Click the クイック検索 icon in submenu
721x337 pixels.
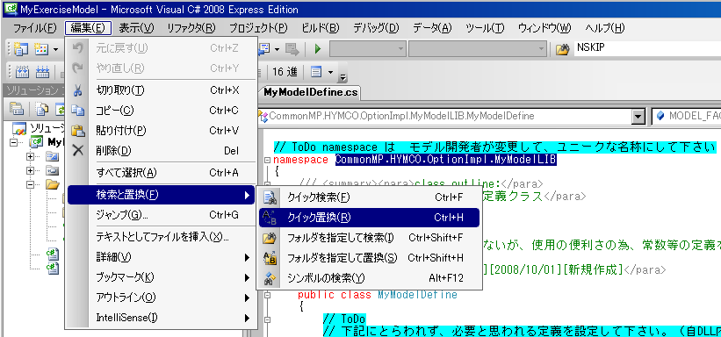[270, 197]
